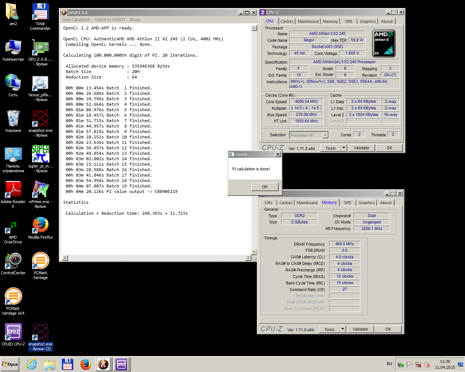Viewport: 465px width, 372px height.
Task: Click the taskbar clock 11:39
Action: [x=445, y=361]
